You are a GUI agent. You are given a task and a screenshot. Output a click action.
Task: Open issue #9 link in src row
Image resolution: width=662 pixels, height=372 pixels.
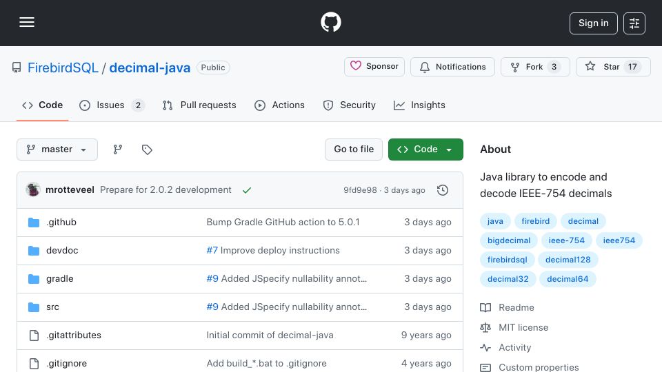[x=212, y=307]
